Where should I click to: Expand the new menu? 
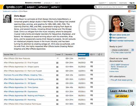click(x=58, y=3)
